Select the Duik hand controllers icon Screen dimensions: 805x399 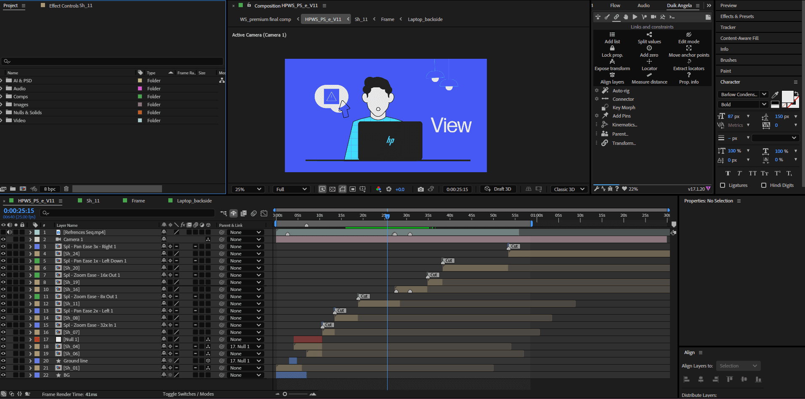pos(625,17)
